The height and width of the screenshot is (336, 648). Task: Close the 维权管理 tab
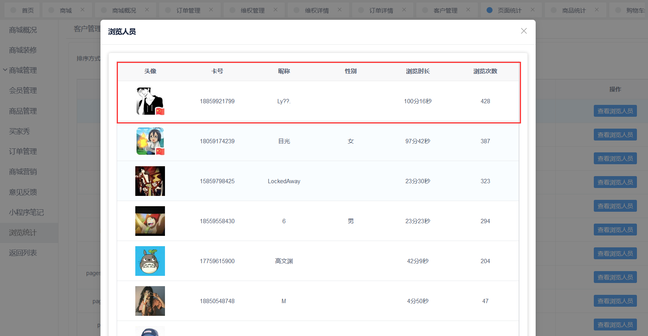coord(275,9)
